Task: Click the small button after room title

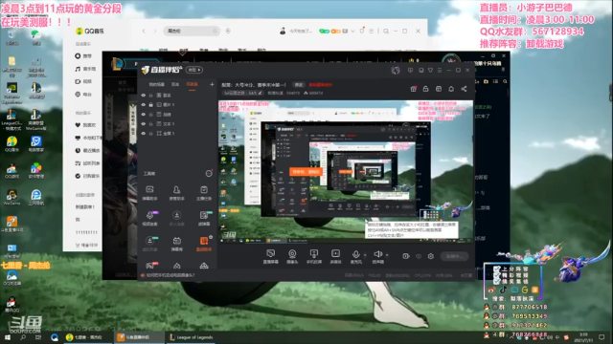Action: tap(299, 85)
